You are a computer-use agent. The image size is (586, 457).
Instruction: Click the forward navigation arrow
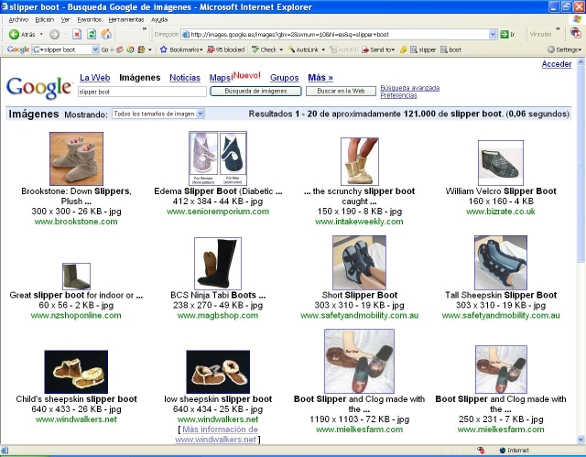tap(55, 35)
